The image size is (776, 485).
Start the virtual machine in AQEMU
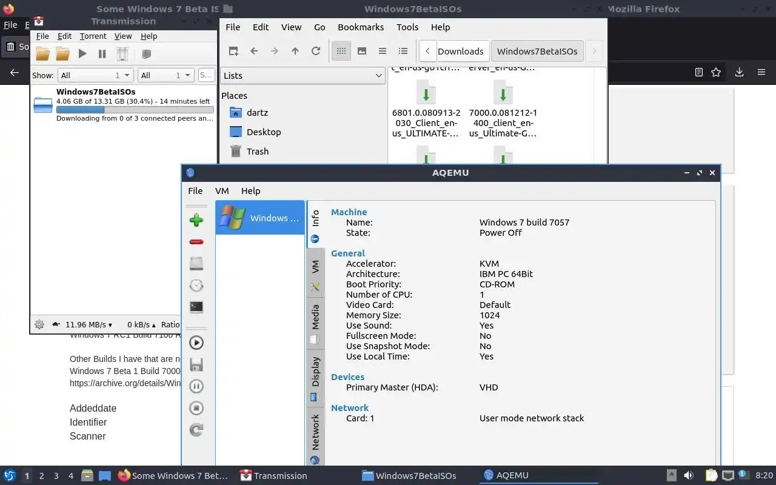pos(196,343)
